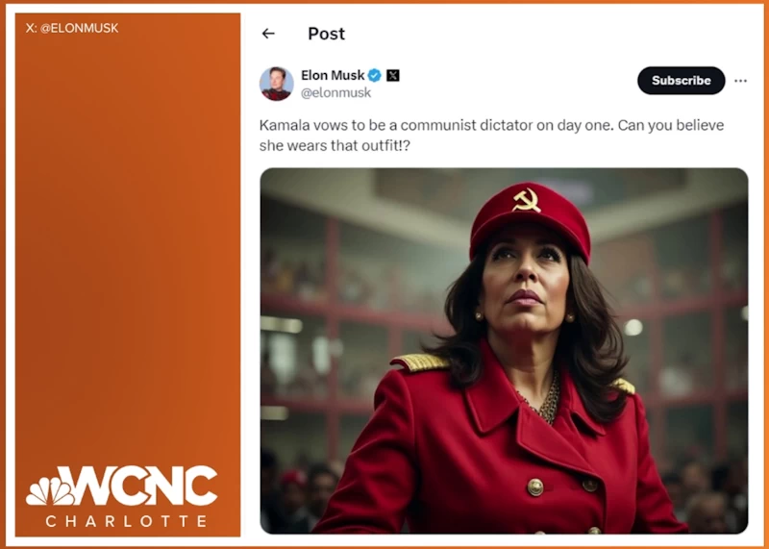Click the black X affiliation badge
The image size is (769, 549).
click(x=393, y=75)
